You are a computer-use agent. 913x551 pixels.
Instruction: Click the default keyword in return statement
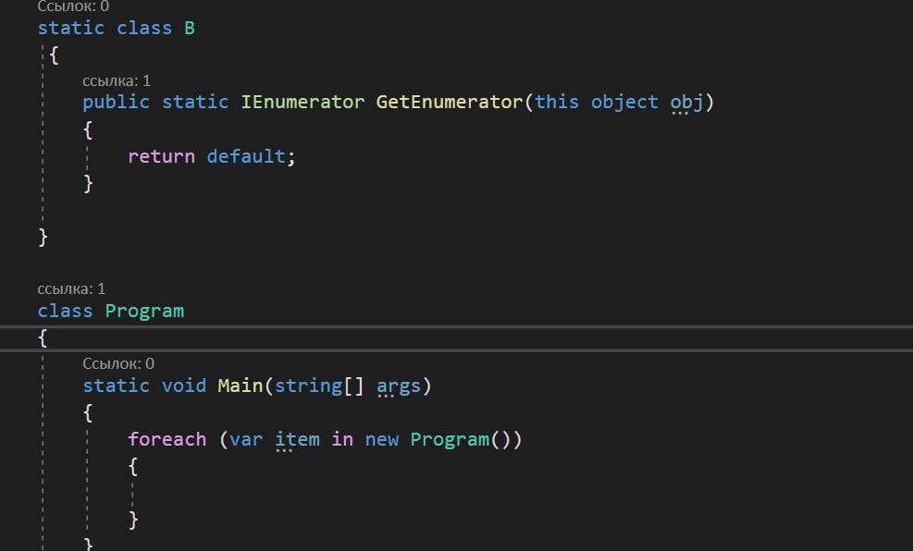coord(246,156)
